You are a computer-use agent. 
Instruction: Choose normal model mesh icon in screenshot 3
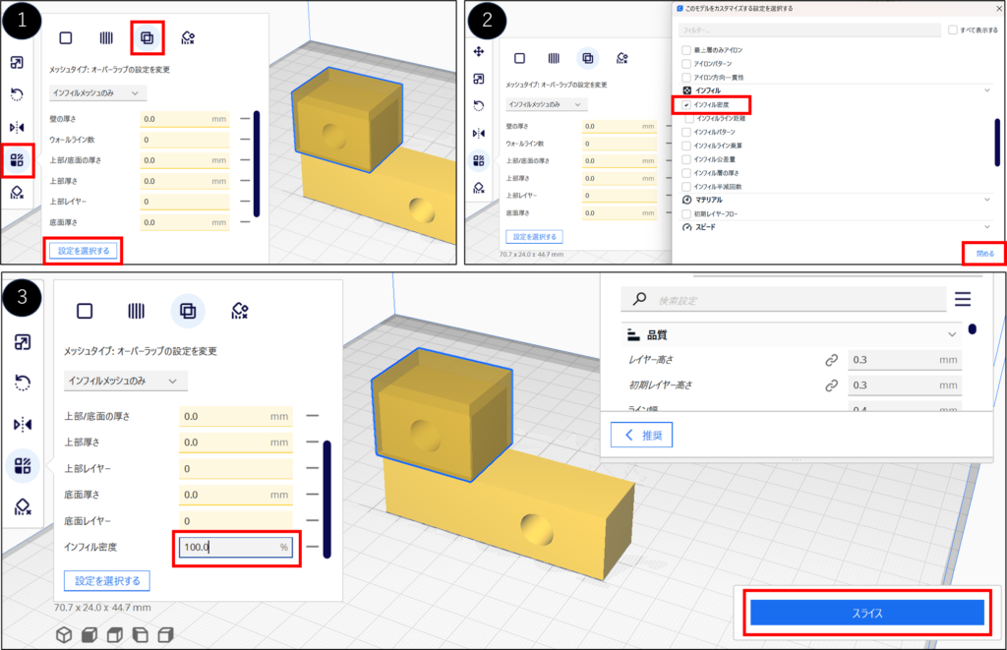coord(85,311)
